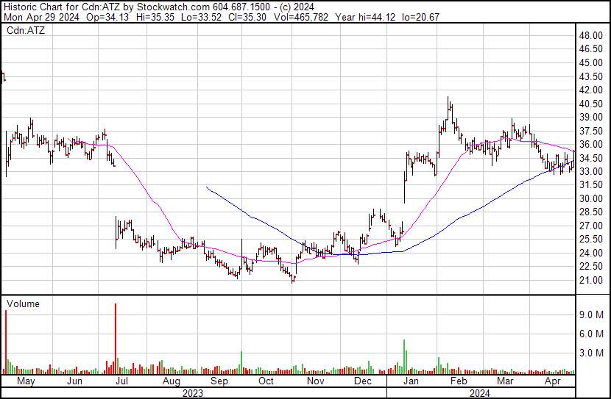Viewport: 611px width, 399px height.
Task: Click the Jan month label
Action: pos(411,381)
